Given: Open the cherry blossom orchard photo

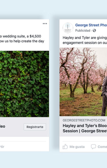Looking at the screenshot, I should click(x=83, y=82).
